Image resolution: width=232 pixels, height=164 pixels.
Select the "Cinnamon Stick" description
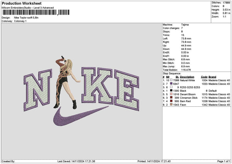[189, 98]
